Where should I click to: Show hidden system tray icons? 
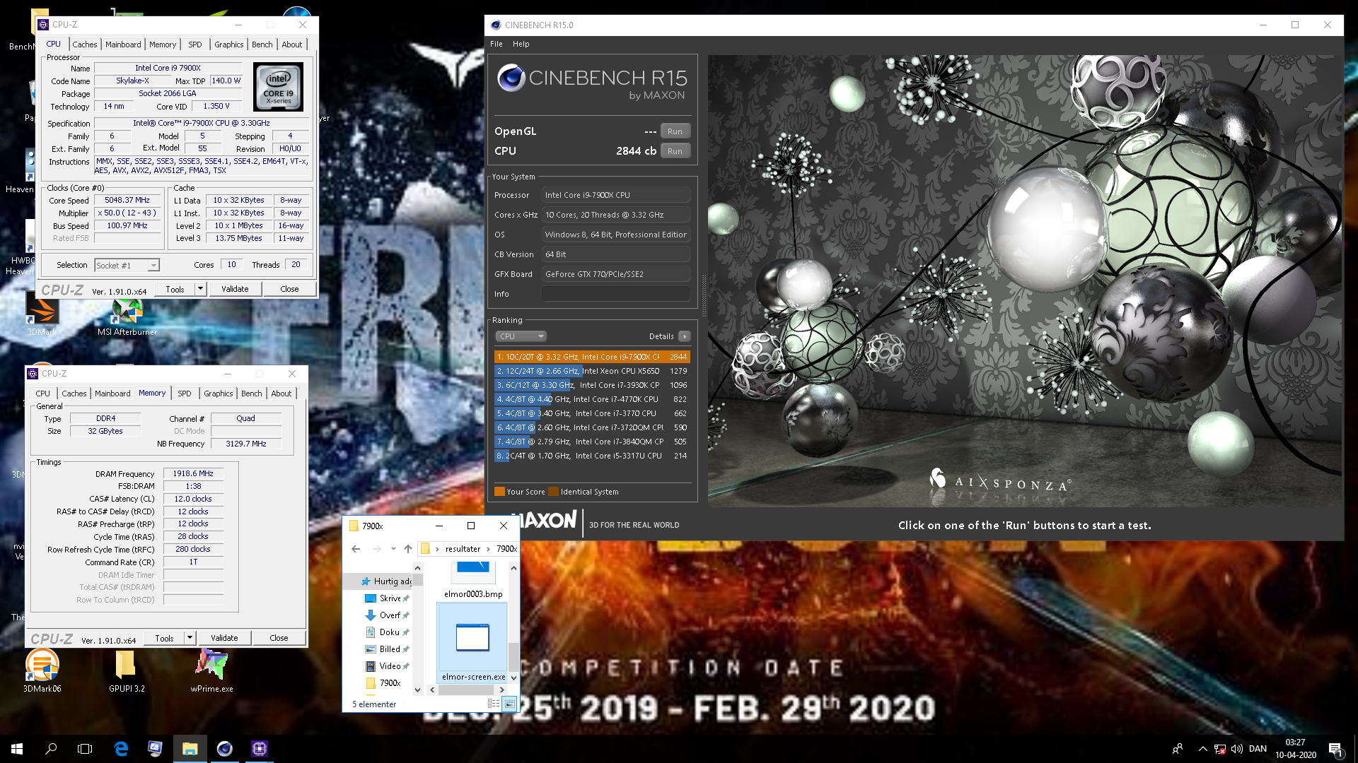pyautogui.click(x=1202, y=749)
